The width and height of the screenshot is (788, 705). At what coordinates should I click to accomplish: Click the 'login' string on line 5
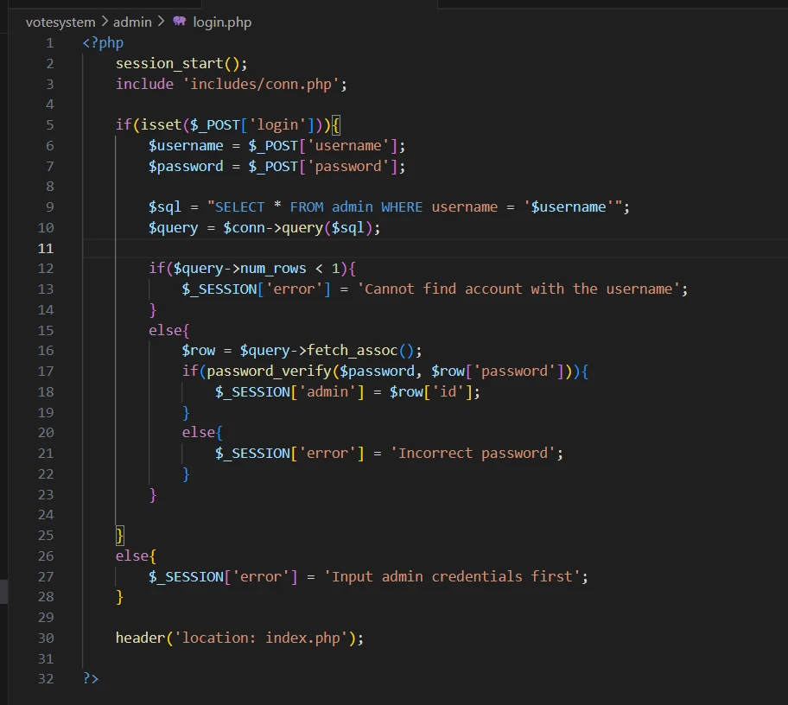pos(277,124)
